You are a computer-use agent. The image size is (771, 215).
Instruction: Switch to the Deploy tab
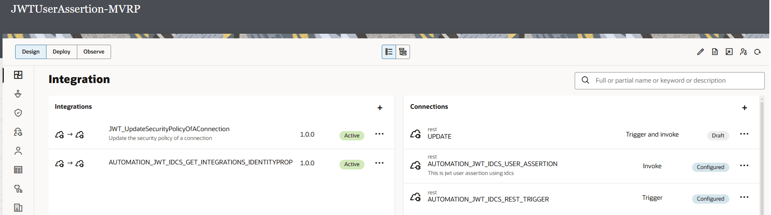coord(62,52)
